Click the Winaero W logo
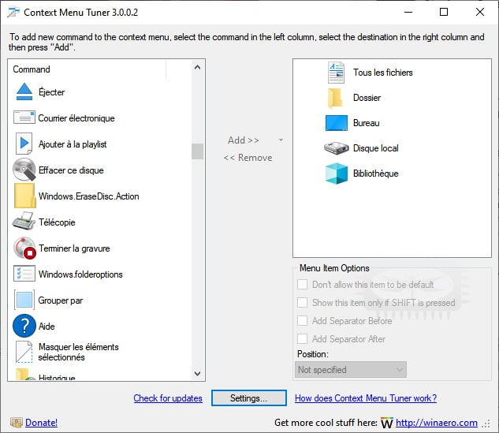This screenshot has height=433, width=499. [386, 423]
